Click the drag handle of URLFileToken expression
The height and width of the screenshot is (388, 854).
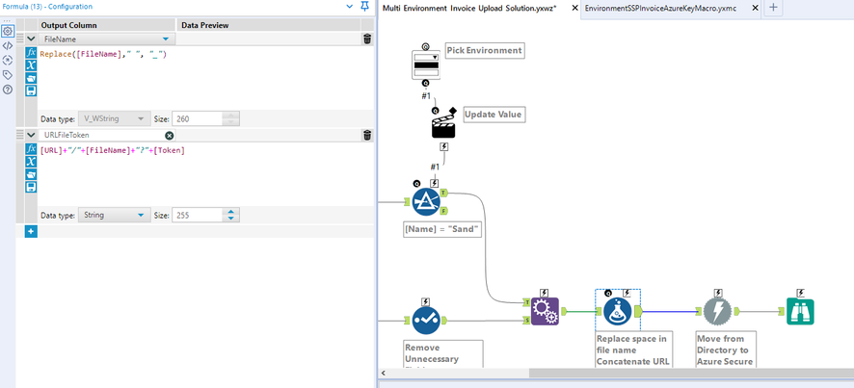(19, 135)
